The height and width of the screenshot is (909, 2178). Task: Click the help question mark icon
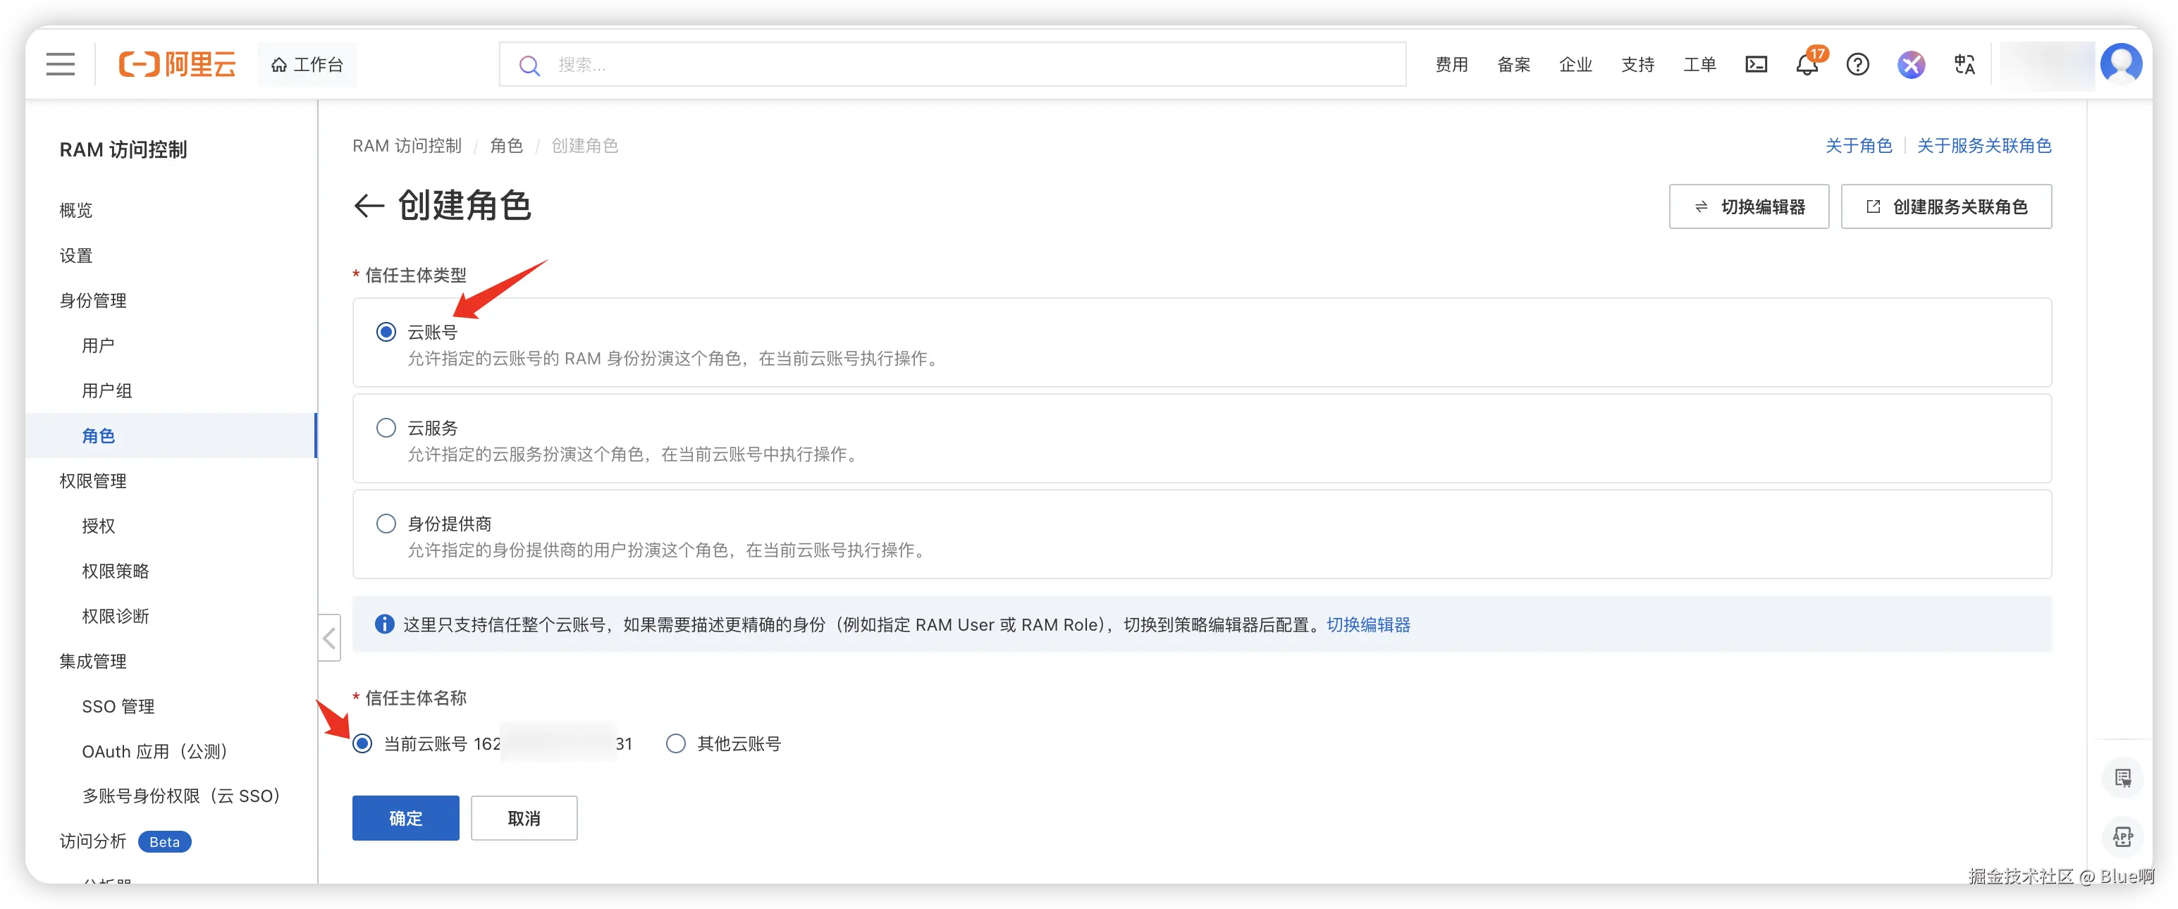point(1857,64)
